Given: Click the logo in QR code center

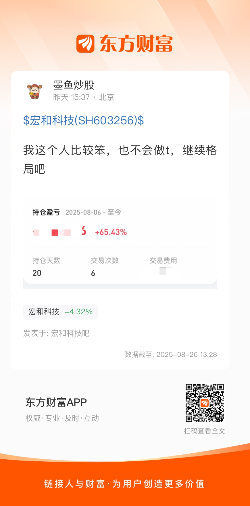Looking at the screenshot, I should [x=205, y=403].
